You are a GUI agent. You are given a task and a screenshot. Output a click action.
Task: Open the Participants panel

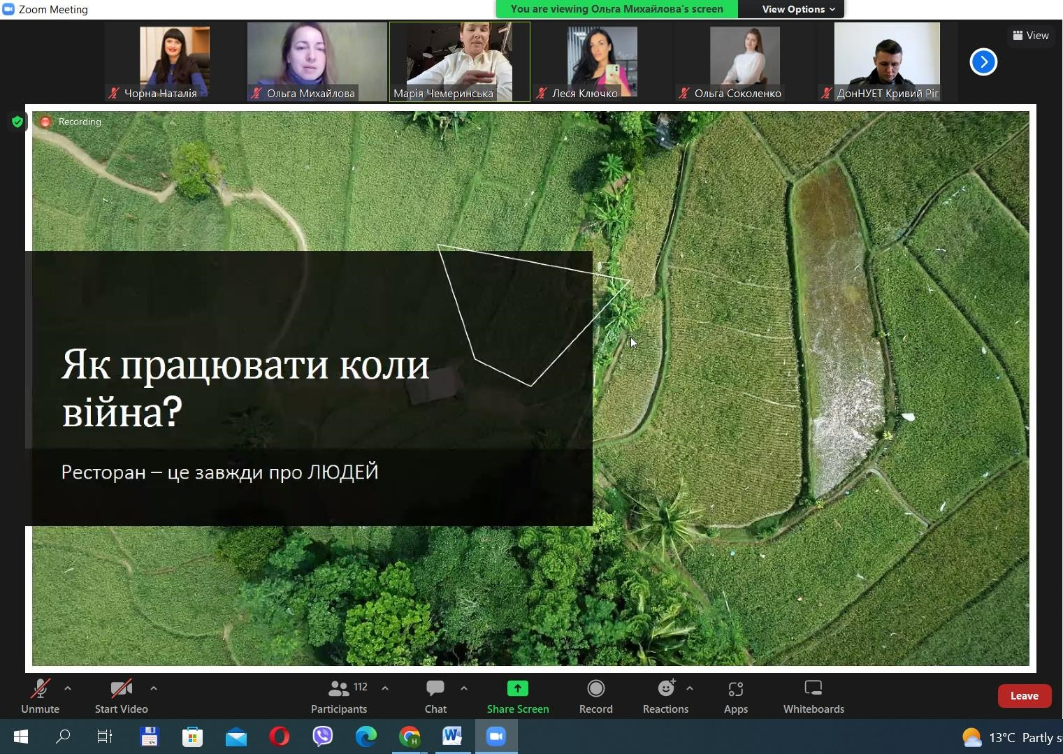click(x=339, y=696)
